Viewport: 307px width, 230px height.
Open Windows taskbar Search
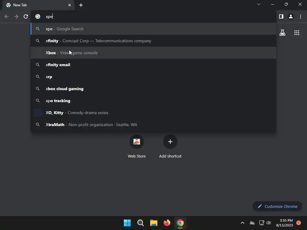coord(140,223)
